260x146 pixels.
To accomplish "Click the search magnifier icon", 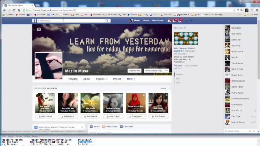I will [x=107, y=21].
